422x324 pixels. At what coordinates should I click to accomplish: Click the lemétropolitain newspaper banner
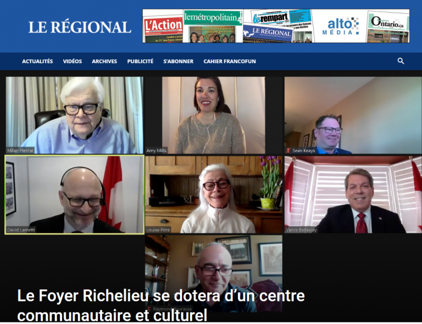coord(213,26)
